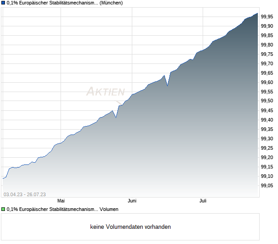This screenshot has height=244, width=278.
Task: Click the AKTIEN watermark in chart
Action: (x=105, y=92)
